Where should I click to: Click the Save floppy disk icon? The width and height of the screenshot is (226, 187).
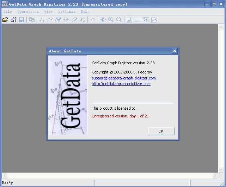click(22, 20)
